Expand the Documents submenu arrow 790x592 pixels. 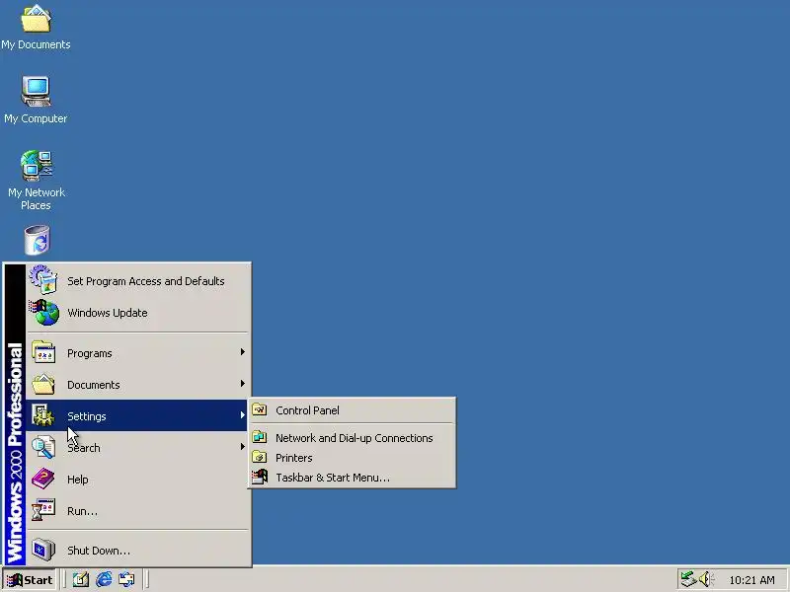click(242, 384)
